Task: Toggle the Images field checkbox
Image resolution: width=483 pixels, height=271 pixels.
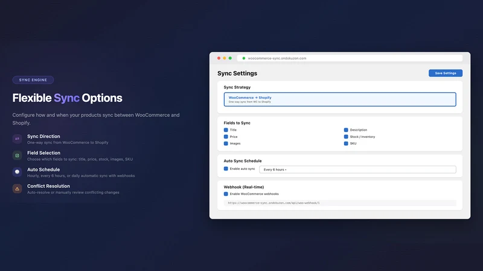Action: (x=226, y=143)
